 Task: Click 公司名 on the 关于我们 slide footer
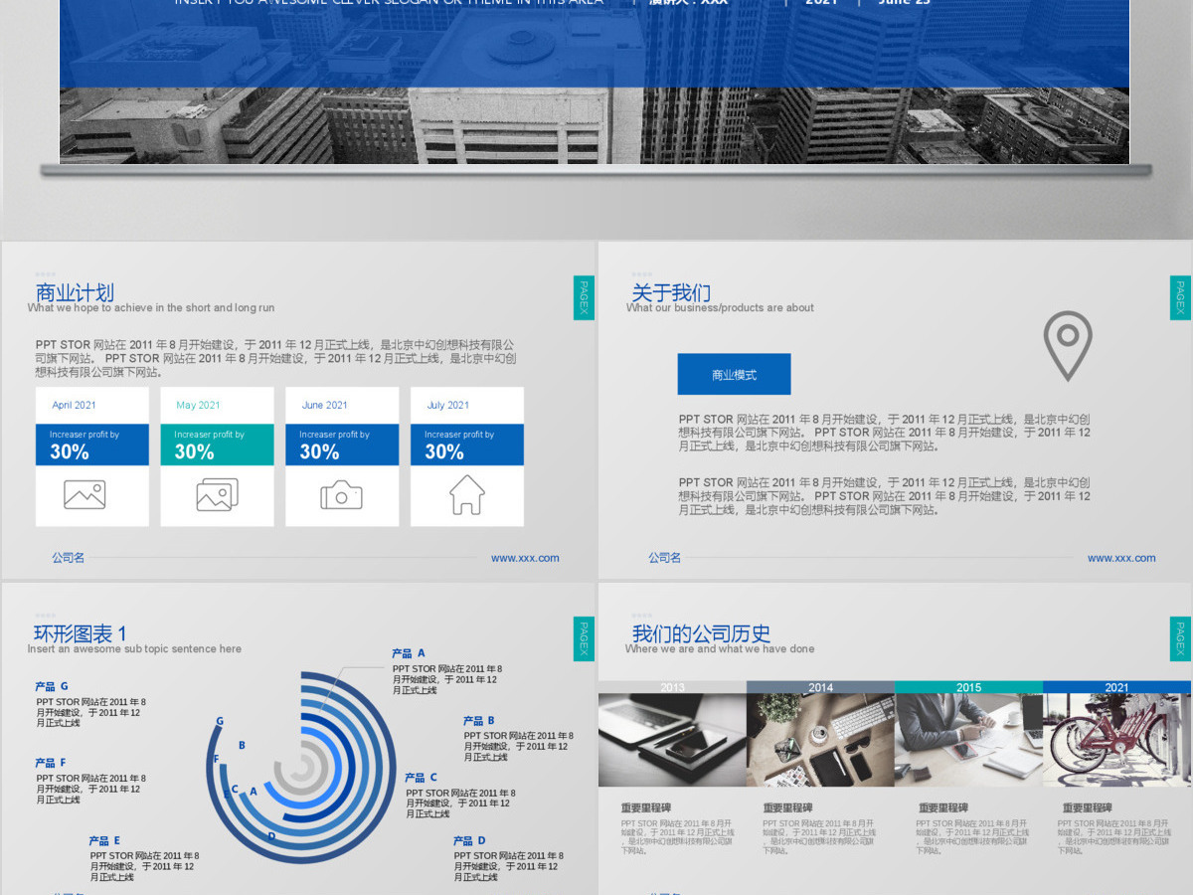(x=664, y=558)
